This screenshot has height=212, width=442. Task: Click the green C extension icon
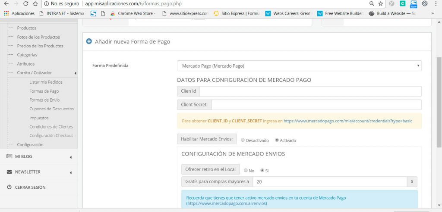click(x=403, y=3)
